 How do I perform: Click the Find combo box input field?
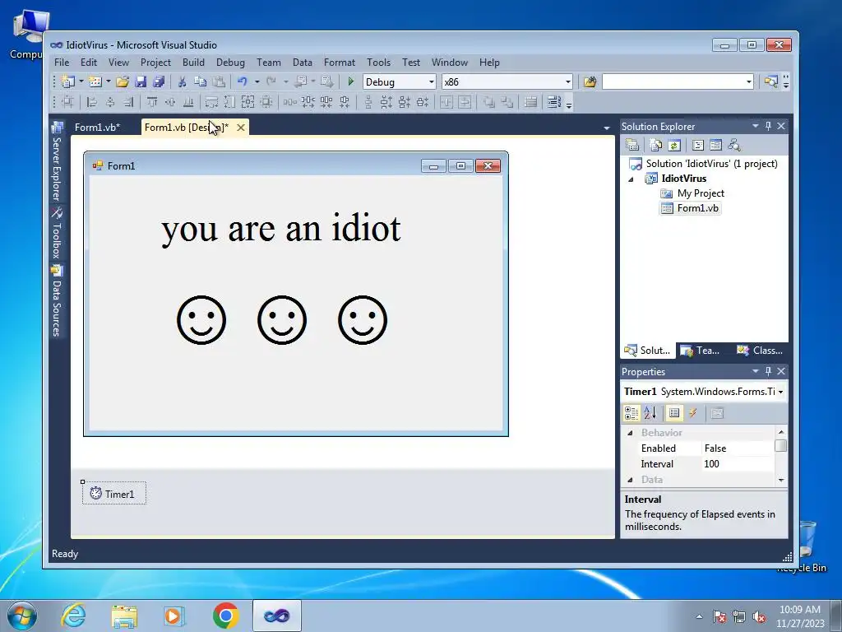(673, 81)
